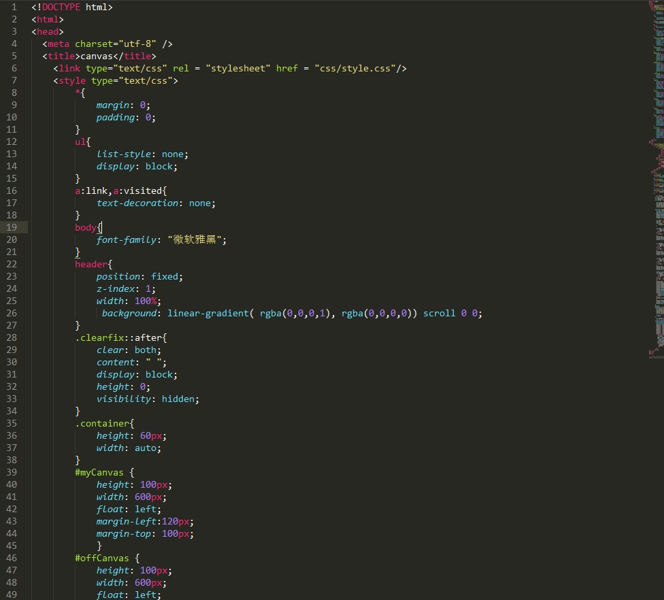Screen dimensions: 664x600
Task: Click the 'content' property on line 30
Action: (115, 363)
